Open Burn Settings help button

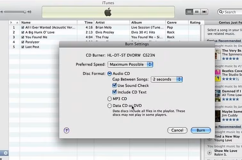67,130
